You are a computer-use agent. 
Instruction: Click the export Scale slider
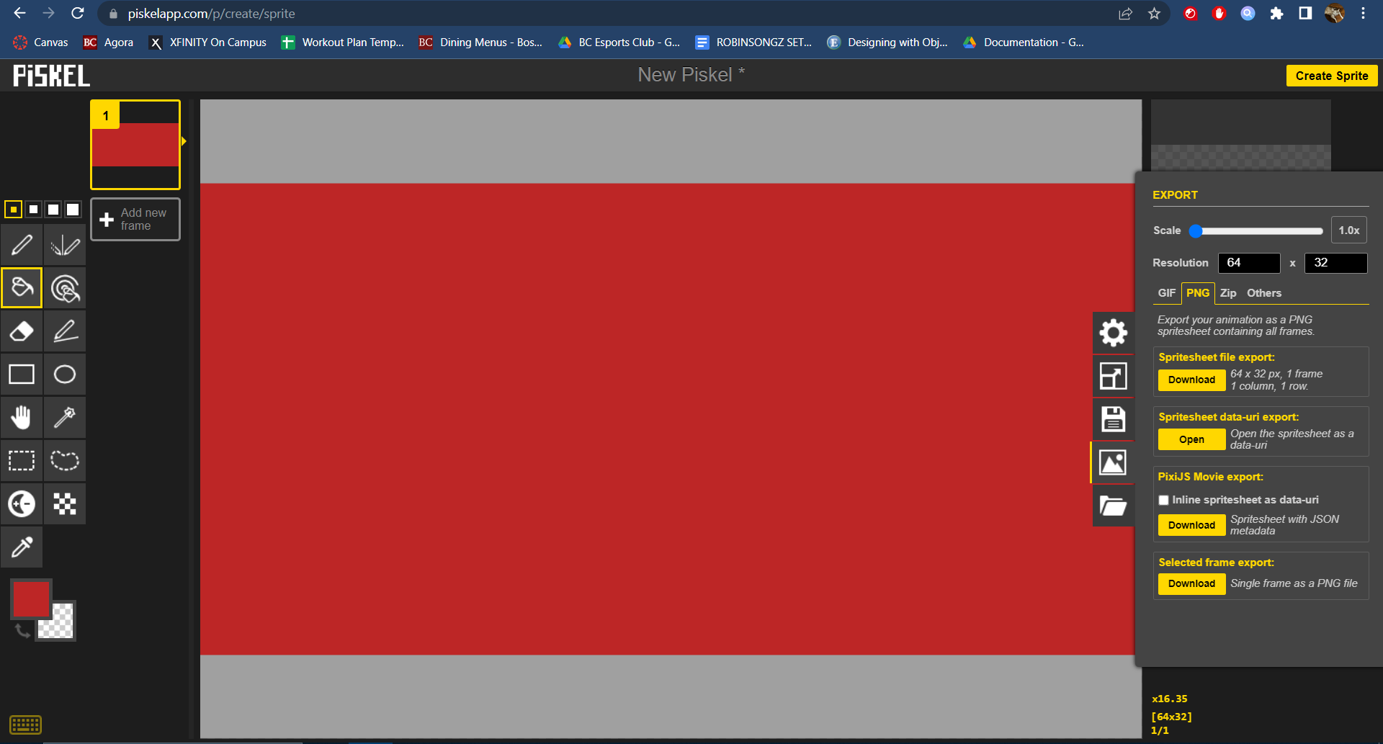coord(1256,231)
